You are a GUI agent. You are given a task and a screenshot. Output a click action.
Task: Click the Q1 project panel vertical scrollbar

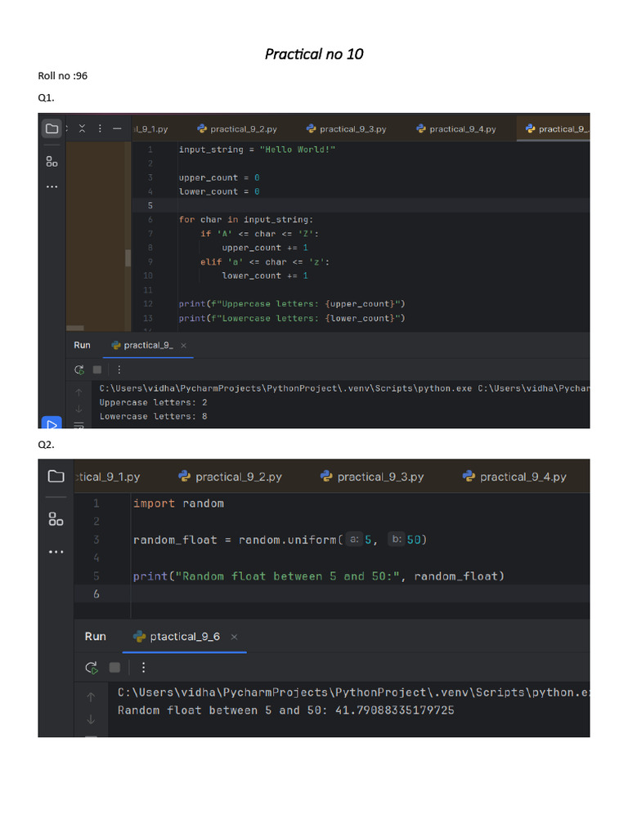(x=127, y=257)
